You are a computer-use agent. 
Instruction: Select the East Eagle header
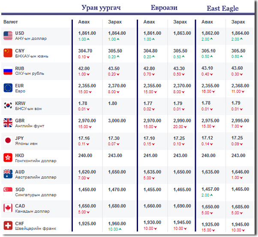[x=222, y=8]
